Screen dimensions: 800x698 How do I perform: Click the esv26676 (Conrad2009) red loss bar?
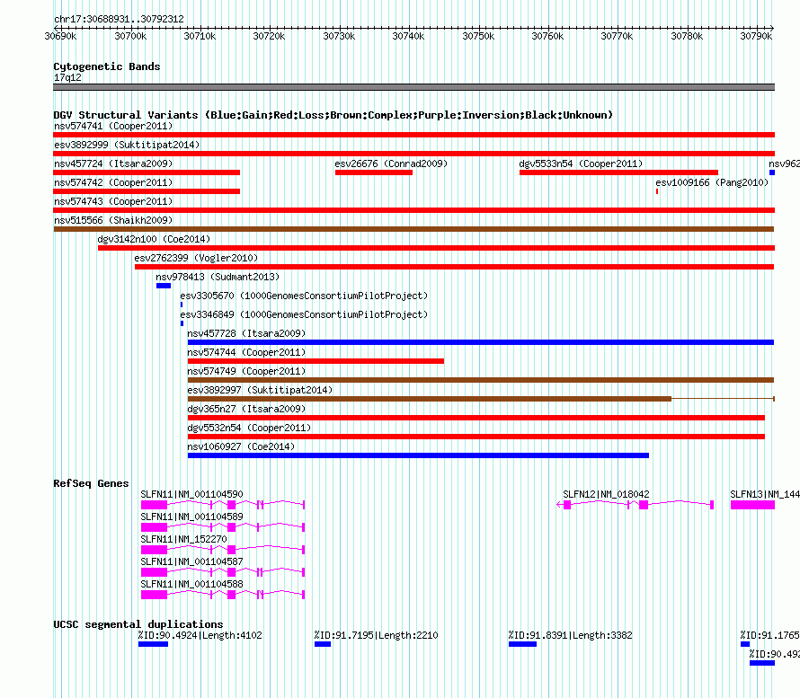[373, 172]
